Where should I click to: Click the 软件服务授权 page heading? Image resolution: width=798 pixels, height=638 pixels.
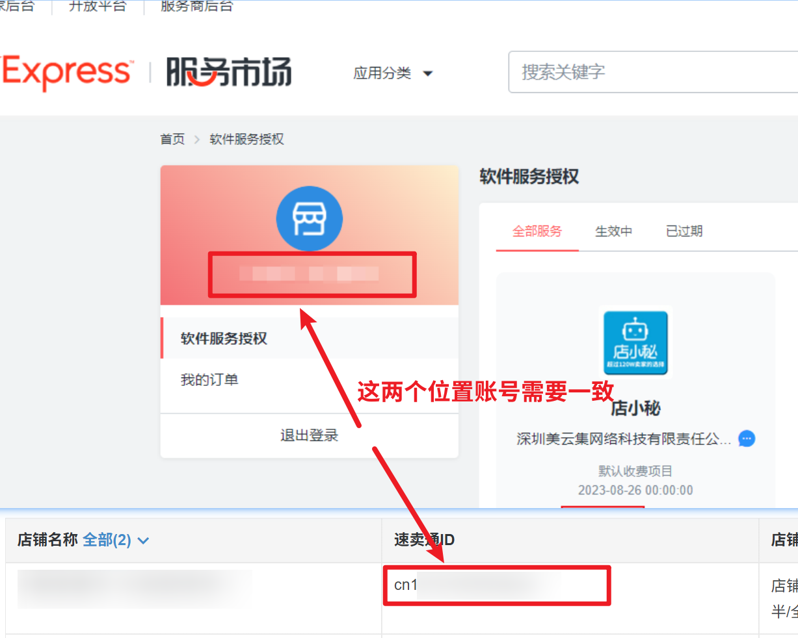coord(529,177)
